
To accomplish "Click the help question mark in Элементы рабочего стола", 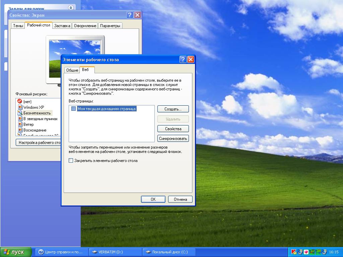I will point(183,60).
